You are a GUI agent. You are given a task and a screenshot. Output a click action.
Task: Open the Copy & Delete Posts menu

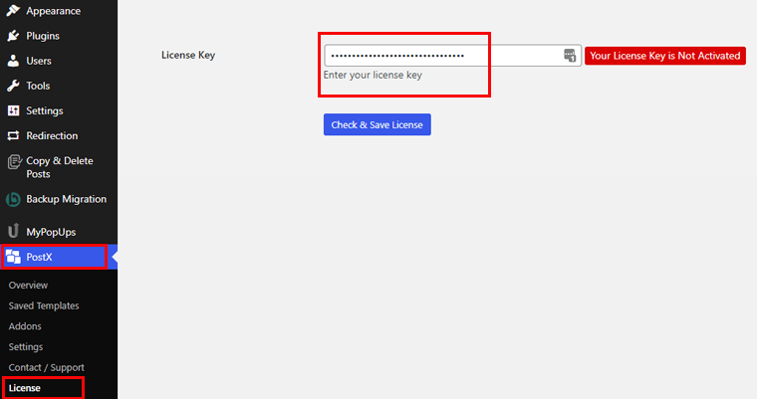pos(58,166)
